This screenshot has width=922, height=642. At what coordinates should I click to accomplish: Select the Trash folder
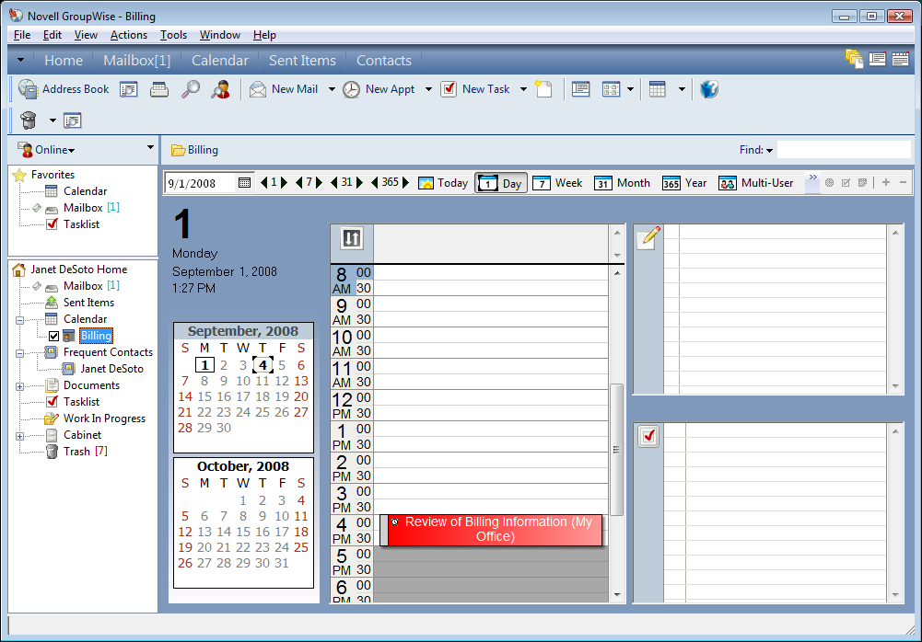(76, 451)
